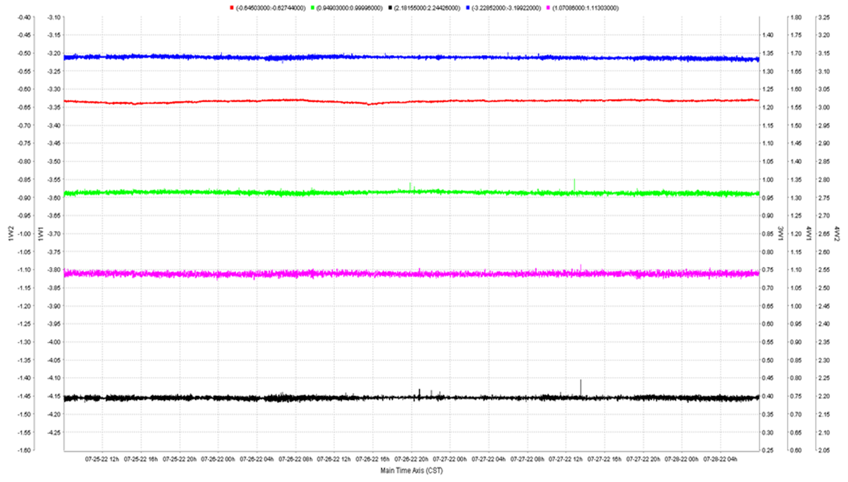Click the 4W1 axis label
The width and height of the screenshot is (848, 482).
(x=809, y=234)
